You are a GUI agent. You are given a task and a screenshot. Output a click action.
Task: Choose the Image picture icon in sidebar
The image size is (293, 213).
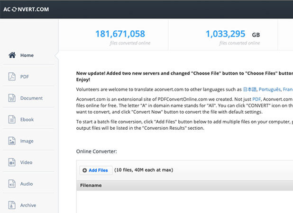point(12,141)
